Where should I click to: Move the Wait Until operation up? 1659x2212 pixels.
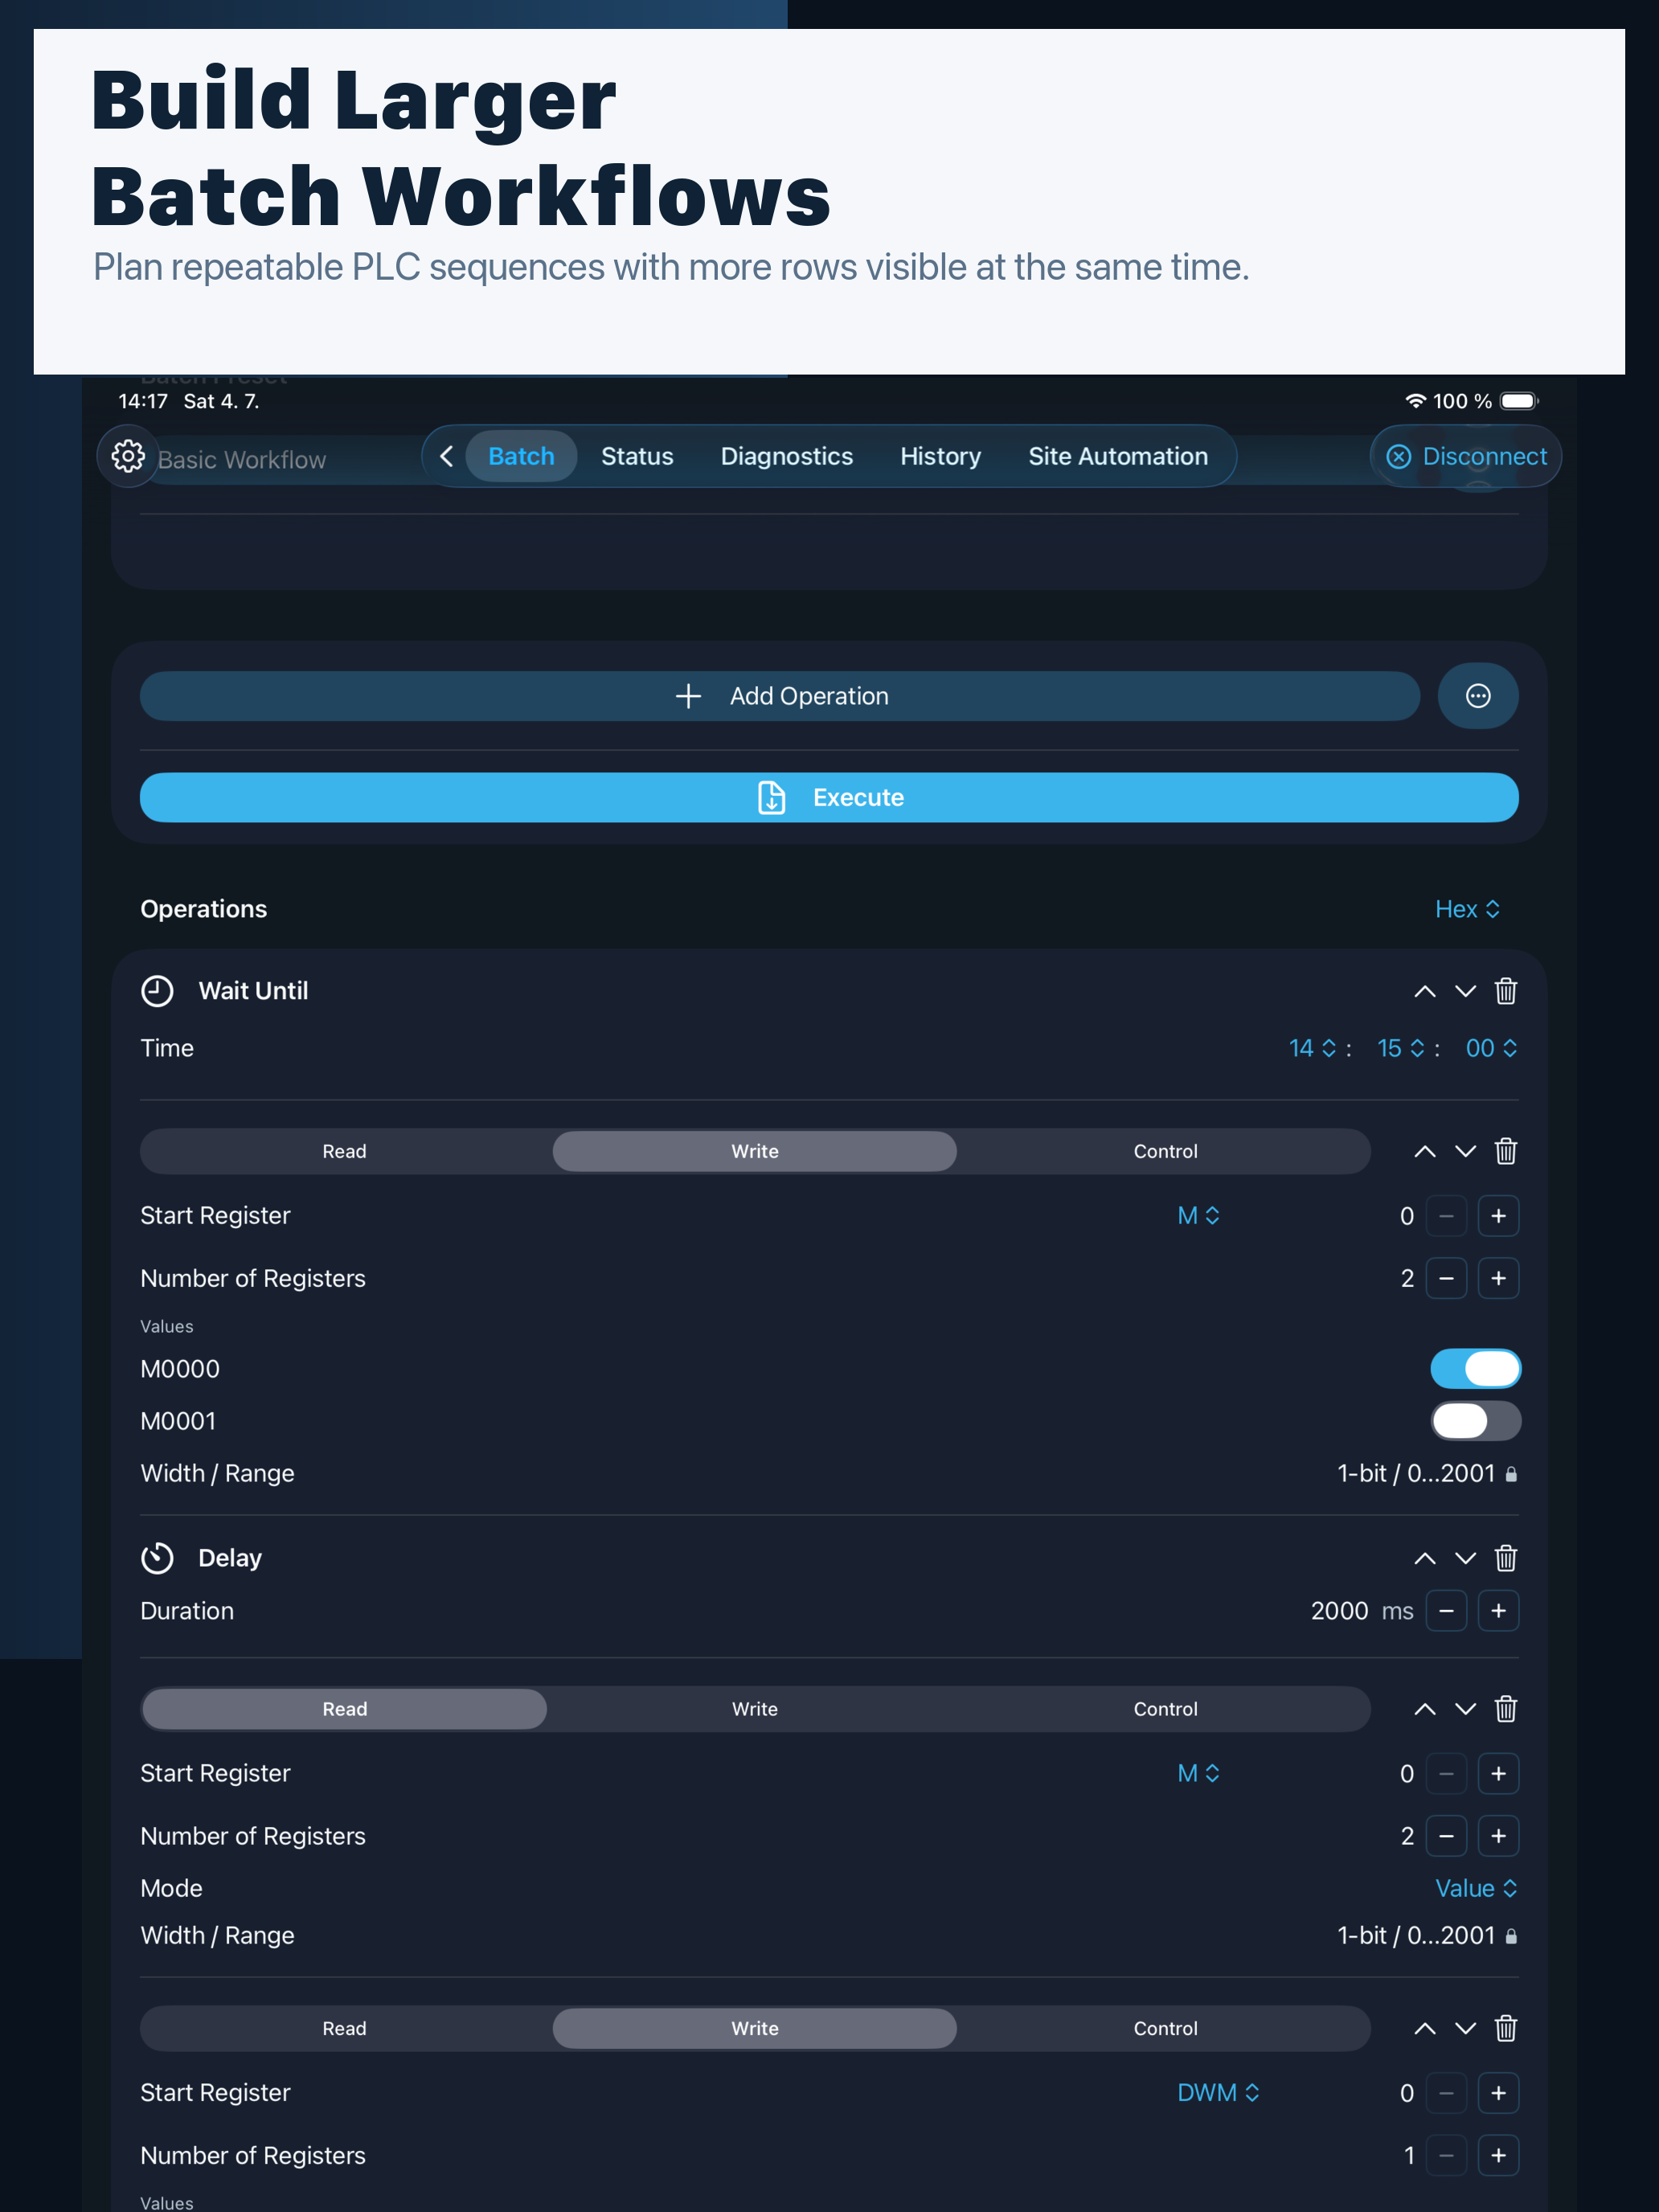(x=1424, y=991)
